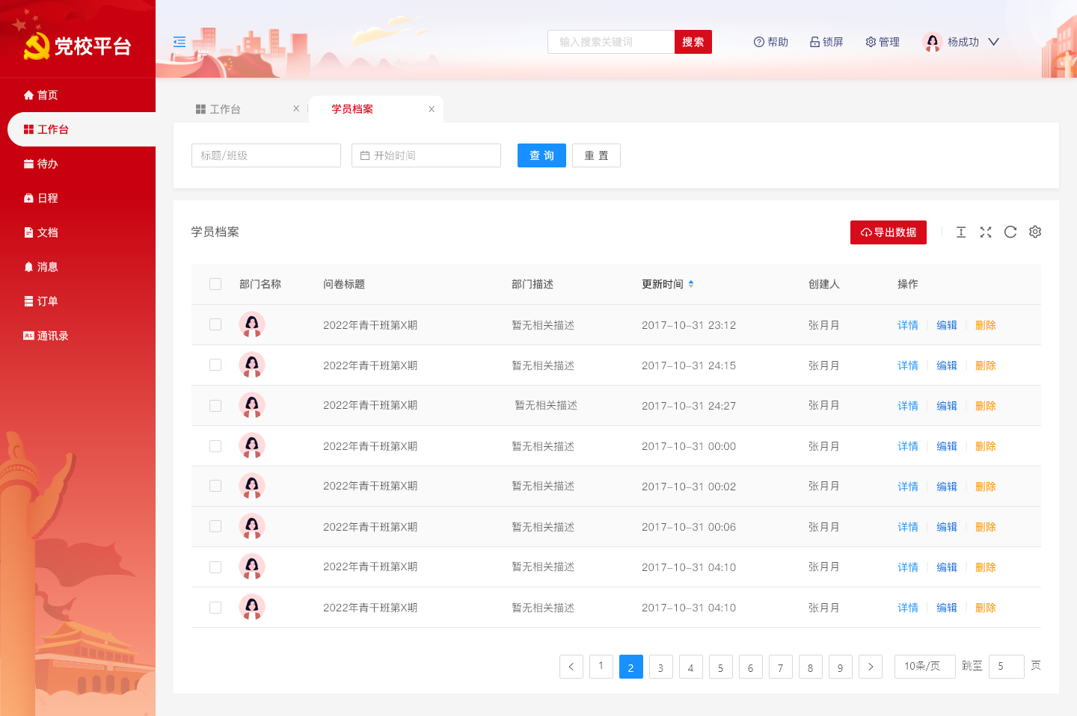Open table column settings gear
1077x716 pixels.
click(1035, 232)
